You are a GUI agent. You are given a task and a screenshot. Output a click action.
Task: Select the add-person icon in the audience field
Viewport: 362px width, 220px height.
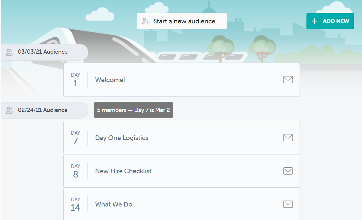[145, 21]
